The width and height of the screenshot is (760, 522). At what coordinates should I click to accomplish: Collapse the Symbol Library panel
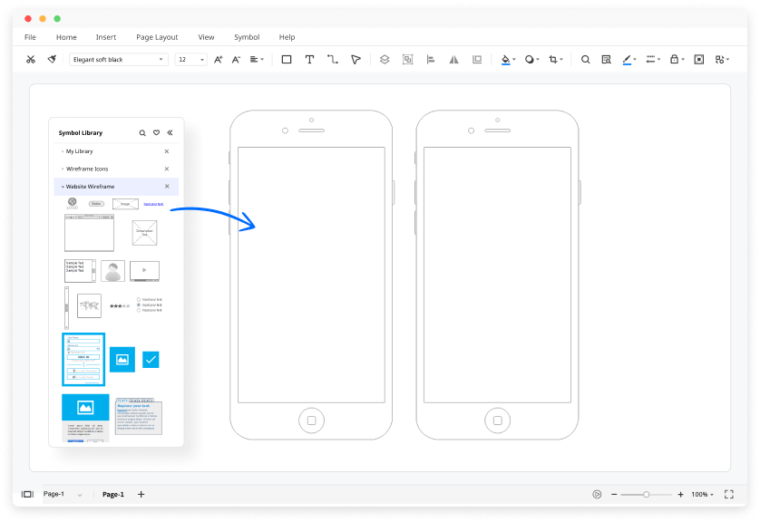click(x=170, y=132)
